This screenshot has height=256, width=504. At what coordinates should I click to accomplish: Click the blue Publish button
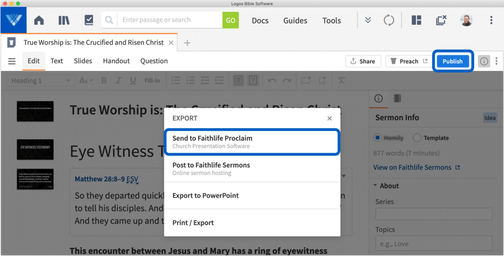point(453,61)
